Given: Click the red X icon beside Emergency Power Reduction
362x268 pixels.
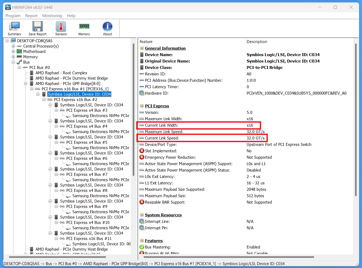Looking at the screenshot, I should pos(142,157).
